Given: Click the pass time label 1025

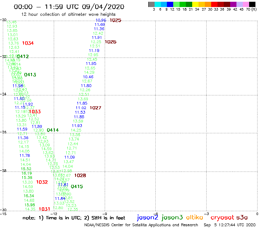Looking at the screenshot, I should [x=115, y=20].
